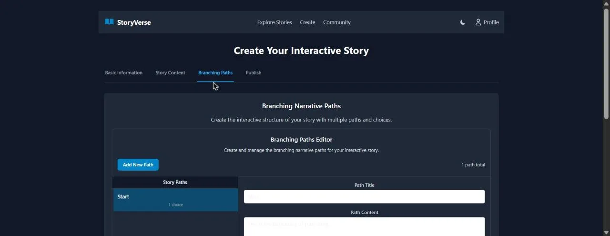The image size is (610, 236).
Task: Click the Branching Paths Editor heading
Action: pyautogui.click(x=301, y=140)
